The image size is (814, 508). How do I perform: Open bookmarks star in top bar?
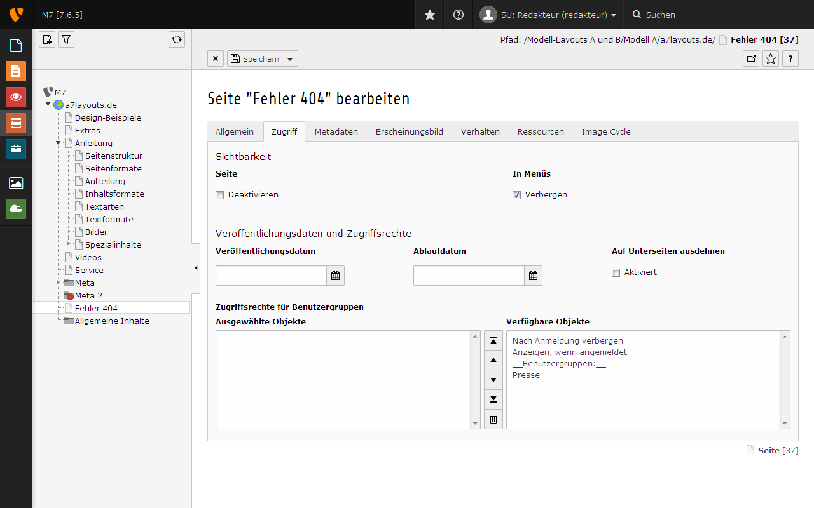pyautogui.click(x=430, y=14)
